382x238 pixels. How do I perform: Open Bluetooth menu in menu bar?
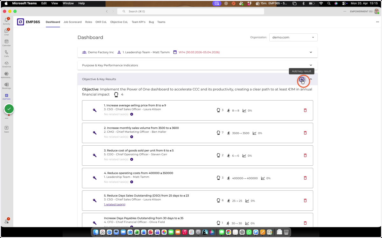point(303,3)
